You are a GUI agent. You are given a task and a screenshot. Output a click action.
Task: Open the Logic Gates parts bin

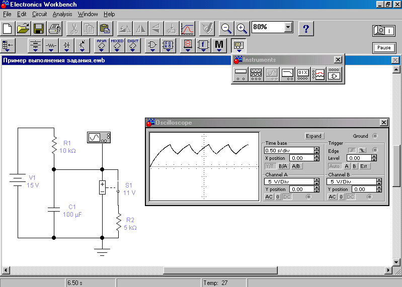[x=152, y=46]
